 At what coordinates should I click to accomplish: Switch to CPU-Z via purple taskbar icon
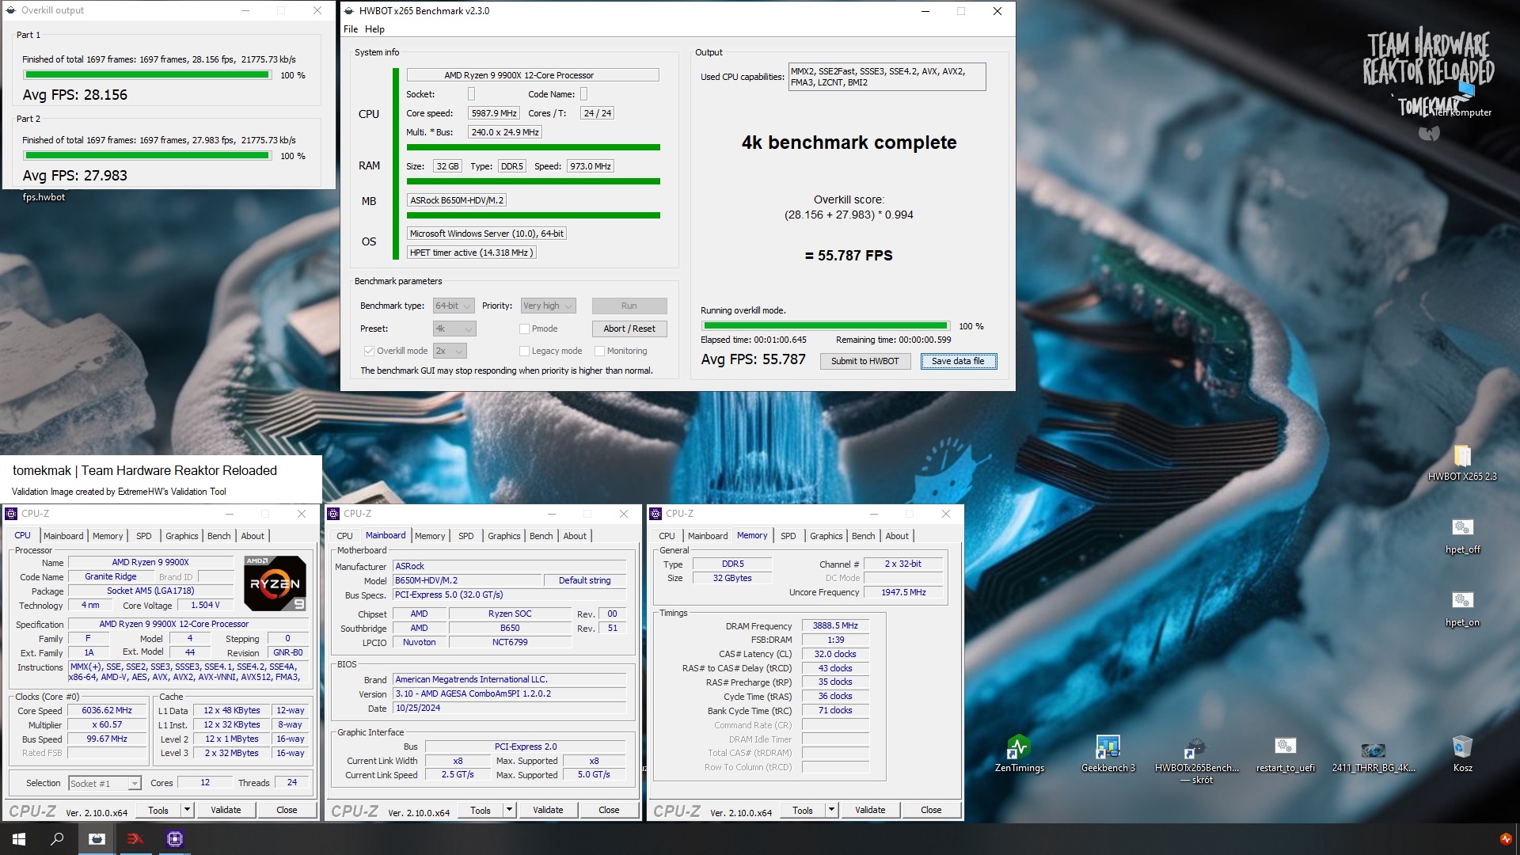pyautogui.click(x=175, y=839)
